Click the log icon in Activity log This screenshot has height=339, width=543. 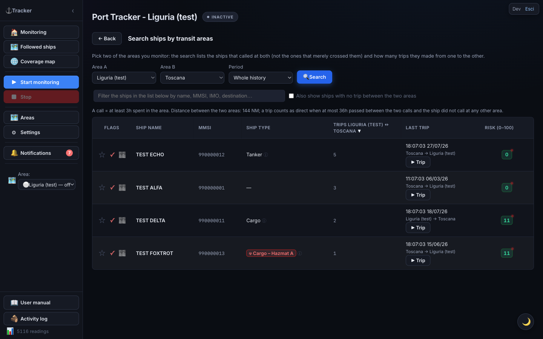pos(14,319)
